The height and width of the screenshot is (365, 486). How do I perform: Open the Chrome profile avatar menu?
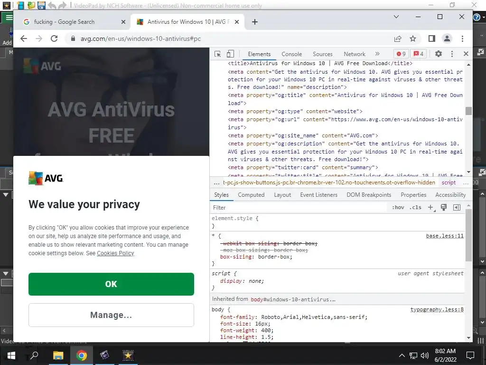(447, 38)
